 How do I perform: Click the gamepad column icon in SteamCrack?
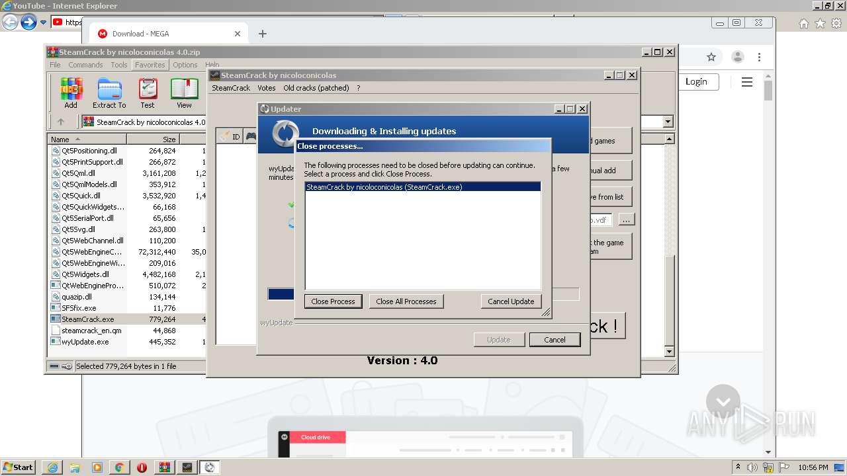click(x=251, y=137)
